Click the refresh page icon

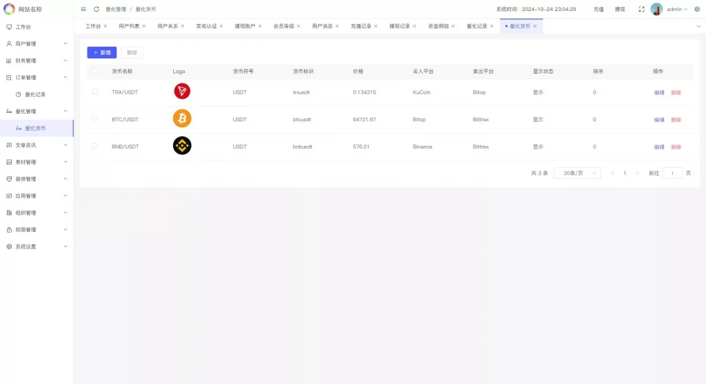(x=97, y=9)
